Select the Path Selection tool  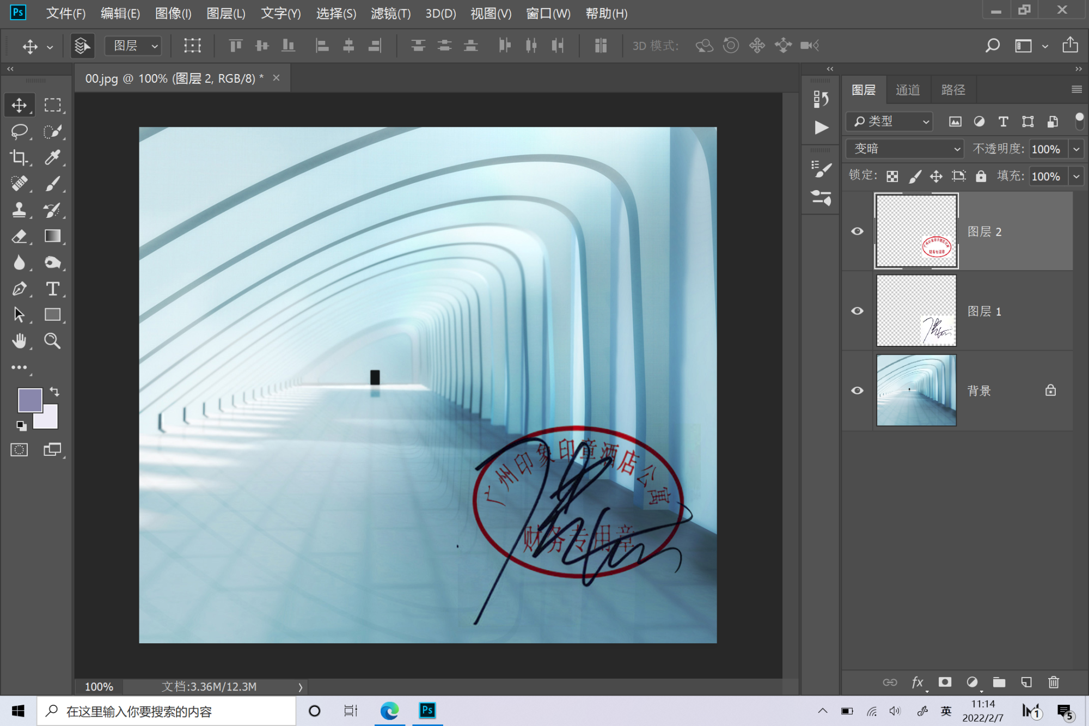tap(19, 315)
